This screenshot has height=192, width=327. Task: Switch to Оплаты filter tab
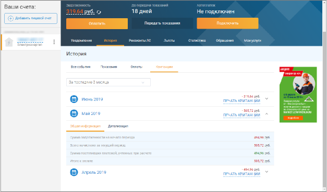(x=137, y=67)
